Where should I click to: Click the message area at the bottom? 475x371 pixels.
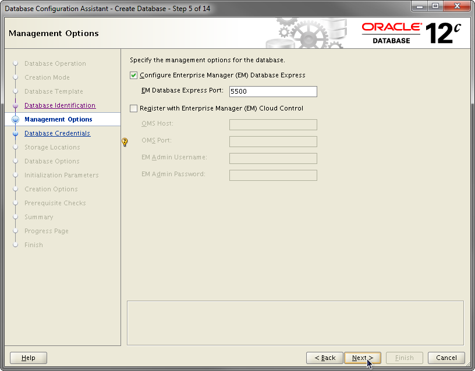(295, 323)
